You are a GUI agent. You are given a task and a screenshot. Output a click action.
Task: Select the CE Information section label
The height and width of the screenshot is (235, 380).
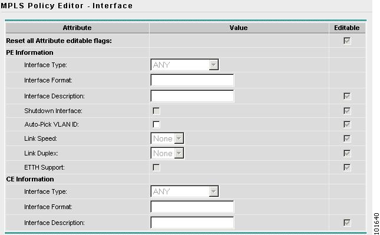(30, 179)
